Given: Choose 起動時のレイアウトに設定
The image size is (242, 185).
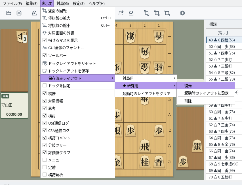Looking at the screenshot, I should [x=206, y=93].
